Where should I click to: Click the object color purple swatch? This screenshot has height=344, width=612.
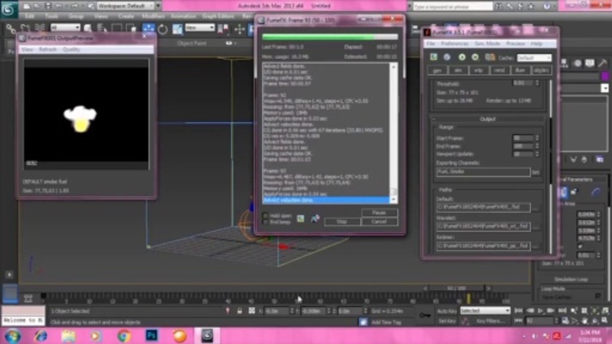click(605, 76)
